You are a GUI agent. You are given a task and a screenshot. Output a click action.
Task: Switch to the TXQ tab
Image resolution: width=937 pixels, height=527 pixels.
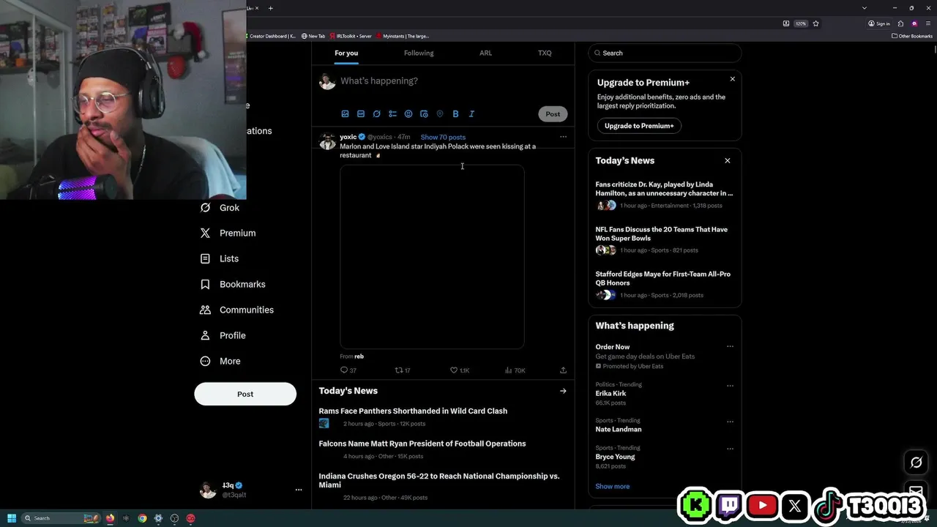545,53
